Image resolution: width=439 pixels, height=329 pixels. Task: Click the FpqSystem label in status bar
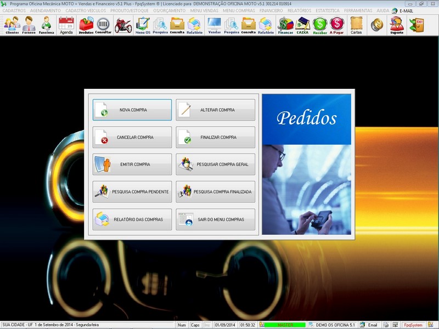[x=413, y=325]
